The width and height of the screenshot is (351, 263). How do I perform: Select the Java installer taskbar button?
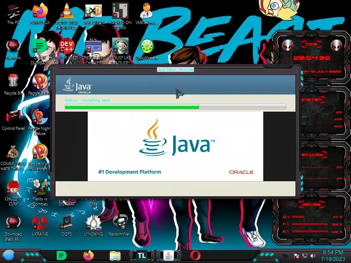[x=168, y=255]
